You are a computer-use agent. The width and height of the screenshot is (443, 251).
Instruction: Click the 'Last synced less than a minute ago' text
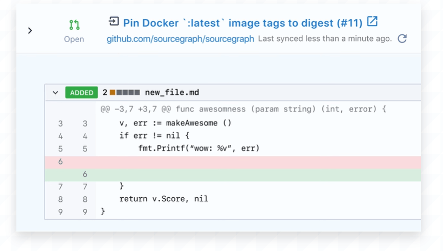pyautogui.click(x=325, y=39)
